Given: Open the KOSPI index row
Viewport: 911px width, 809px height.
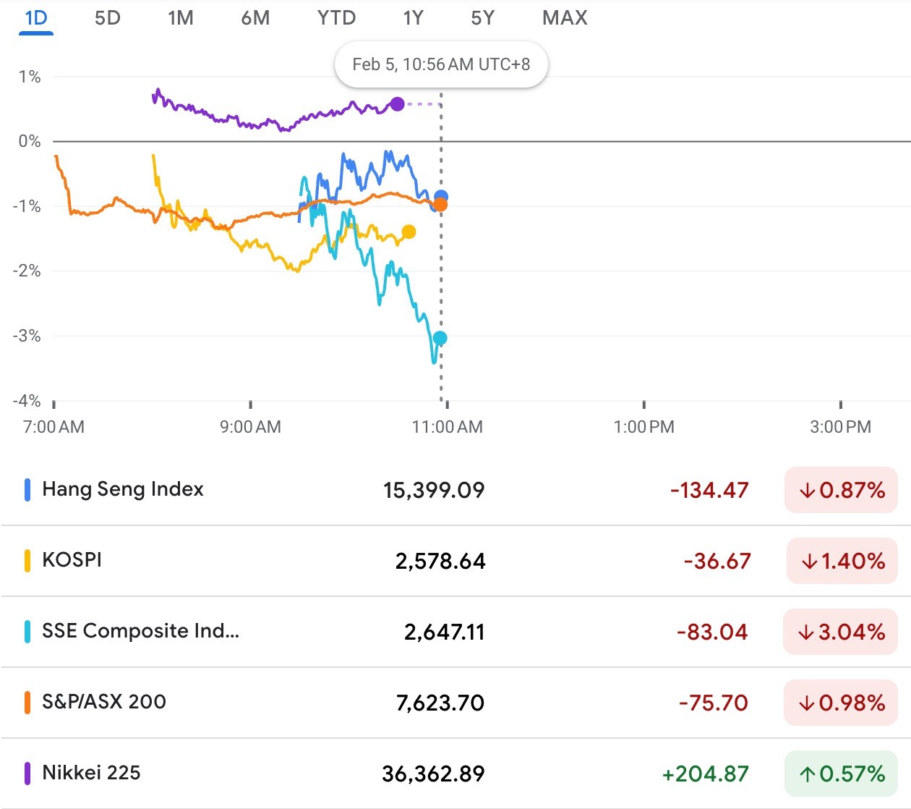Looking at the screenshot, I should [x=455, y=561].
